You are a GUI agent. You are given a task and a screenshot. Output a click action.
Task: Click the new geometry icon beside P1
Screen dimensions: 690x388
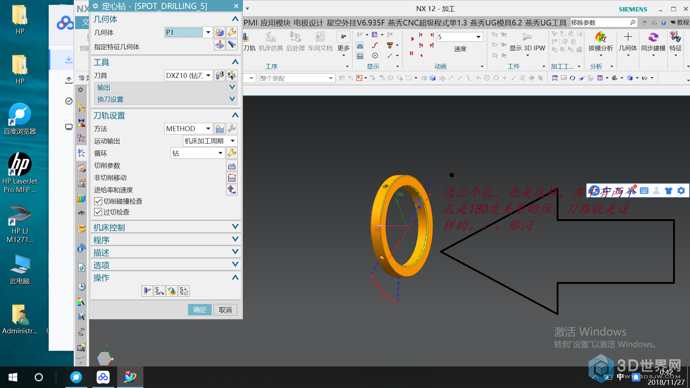point(220,33)
